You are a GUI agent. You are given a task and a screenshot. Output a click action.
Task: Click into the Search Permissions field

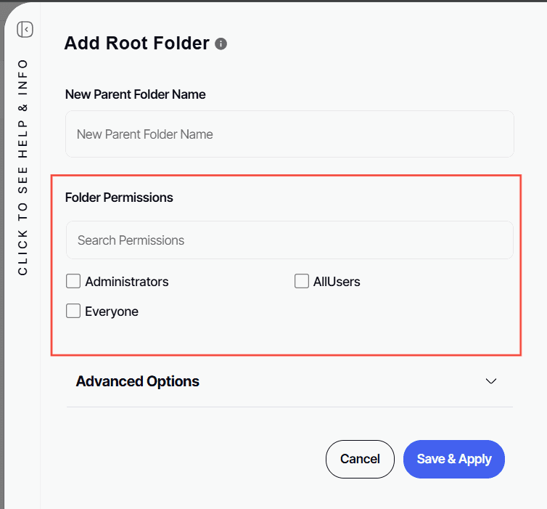pyautogui.click(x=289, y=240)
